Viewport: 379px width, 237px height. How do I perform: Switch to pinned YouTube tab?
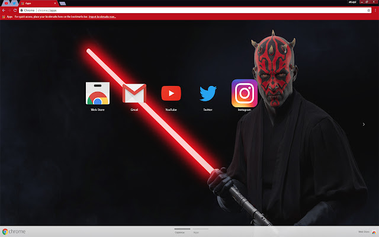click(6, 4)
